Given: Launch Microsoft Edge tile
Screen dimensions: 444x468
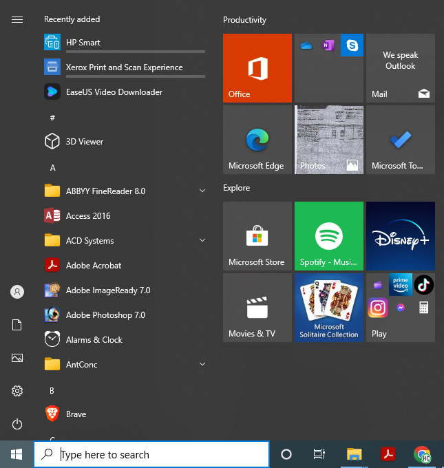Looking at the screenshot, I should click(x=257, y=140).
